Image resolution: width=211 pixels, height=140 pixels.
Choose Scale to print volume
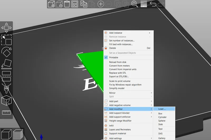click(128, 81)
